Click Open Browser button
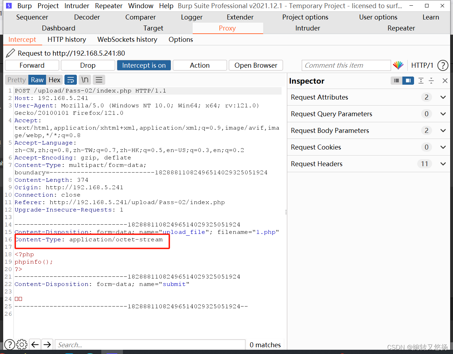Viewport: 453px width, 354px height. pos(256,65)
